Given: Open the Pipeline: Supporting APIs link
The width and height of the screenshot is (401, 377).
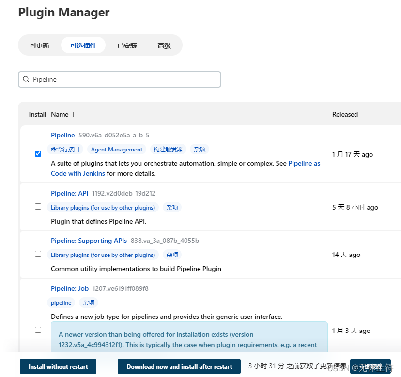Looking at the screenshot, I should click(89, 241).
